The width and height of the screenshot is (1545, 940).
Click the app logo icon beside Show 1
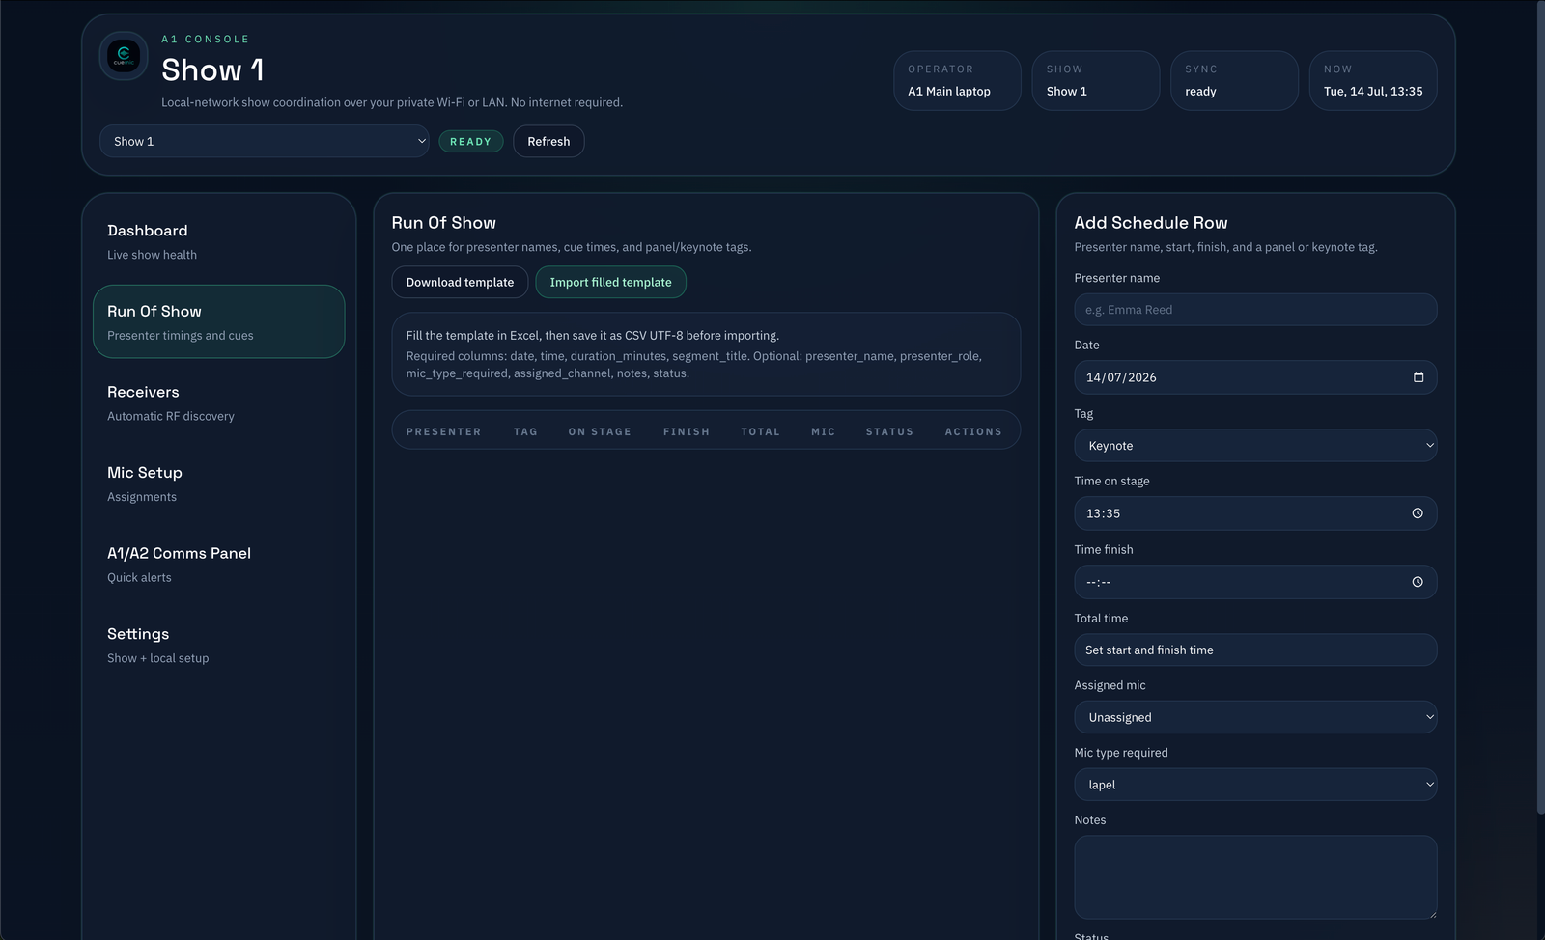[124, 56]
